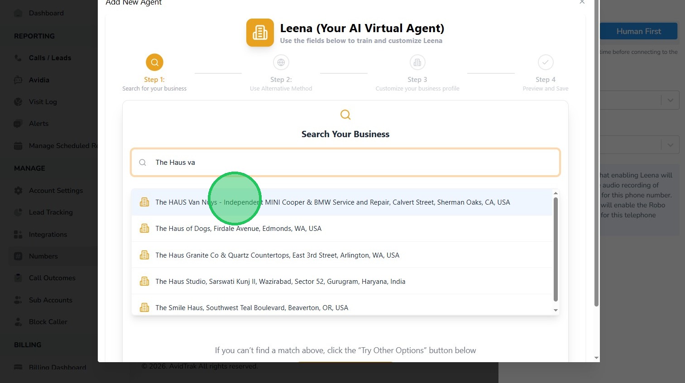Image resolution: width=685 pixels, height=383 pixels.
Task: Open Billing Dashboard in the sidebar
Action: (x=57, y=367)
